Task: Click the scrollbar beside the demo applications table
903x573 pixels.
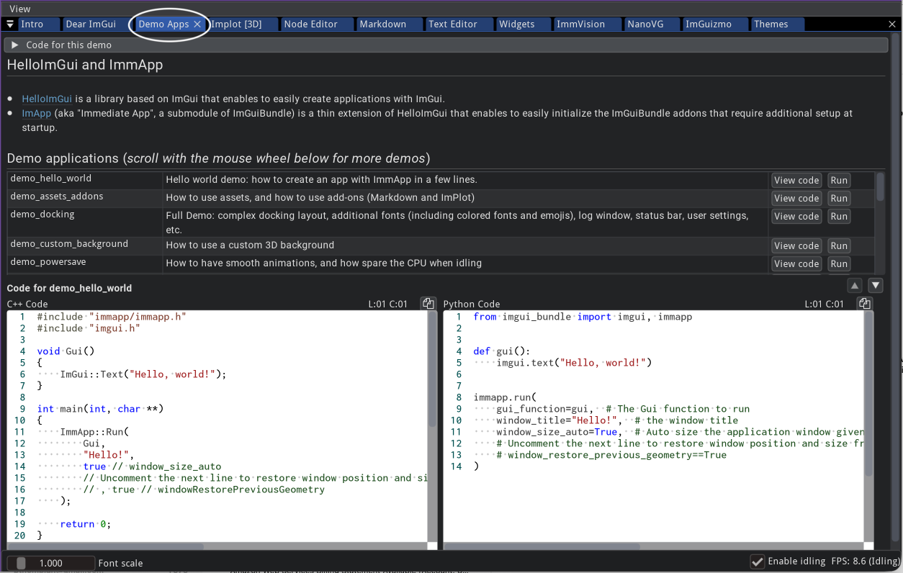Action: [879, 187]
